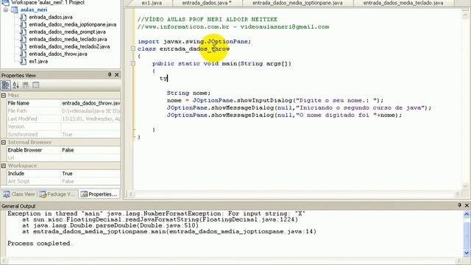Screen dimensions: 471x265
Task: Open the Class View tab
Action: (x=19, y=194)
